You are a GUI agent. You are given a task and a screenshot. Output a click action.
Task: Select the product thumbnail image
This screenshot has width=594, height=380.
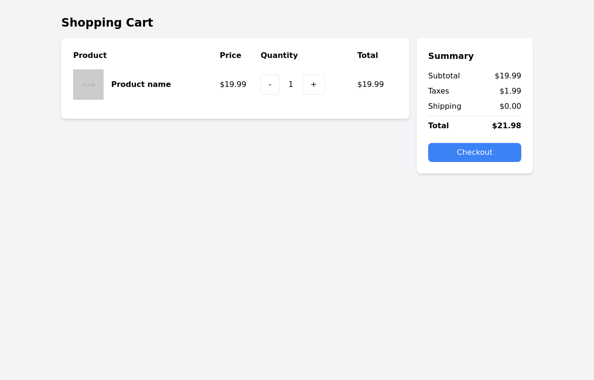click(x=88, y=84)
